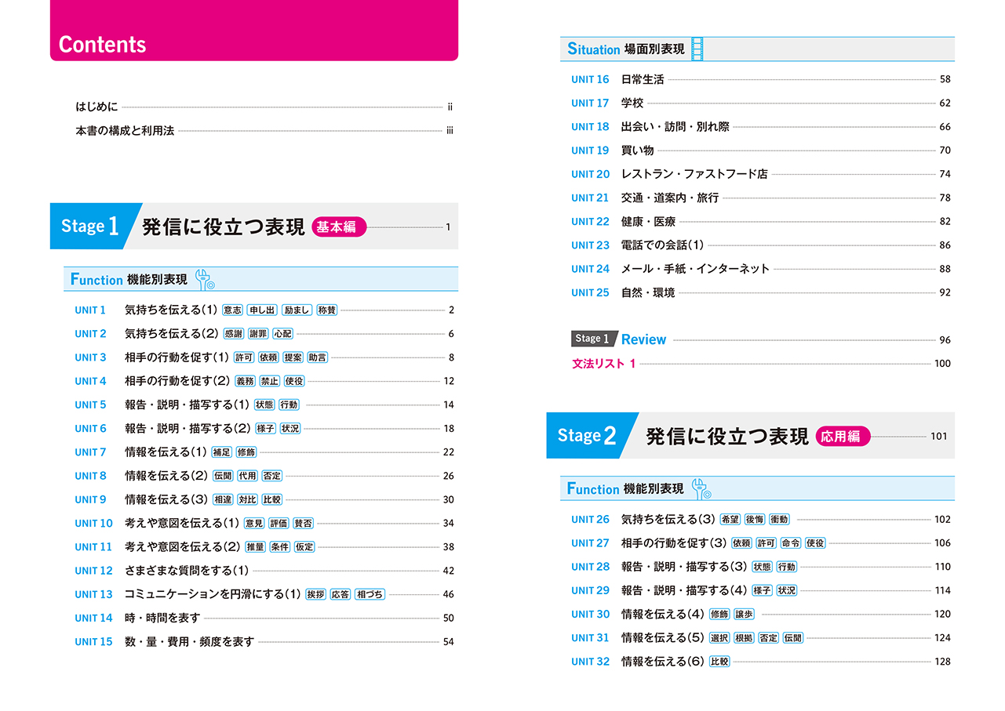Go to UNIT 24 メール・手紙・インターネット
The height and width of the screenshot is (711, 1005).
coord(761,268)
